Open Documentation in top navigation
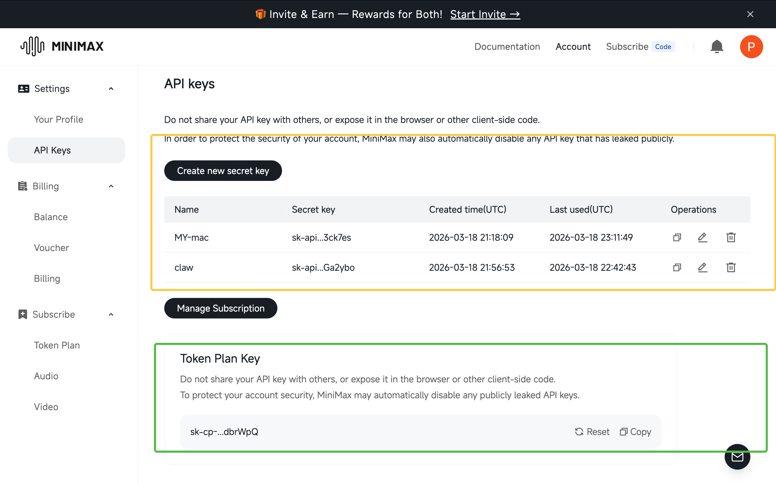776x485 pixels. pos(507,46)
